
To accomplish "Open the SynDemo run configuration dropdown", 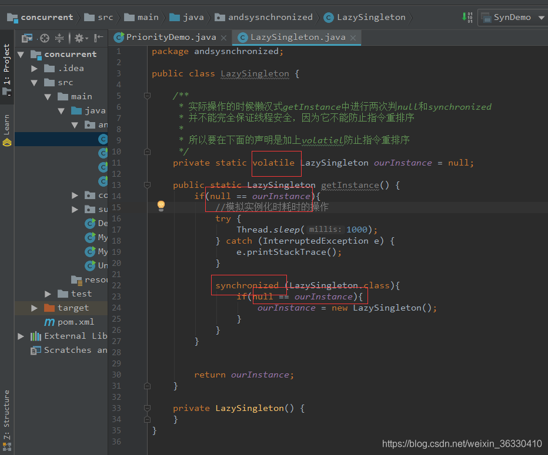I will tap(512, 17).
